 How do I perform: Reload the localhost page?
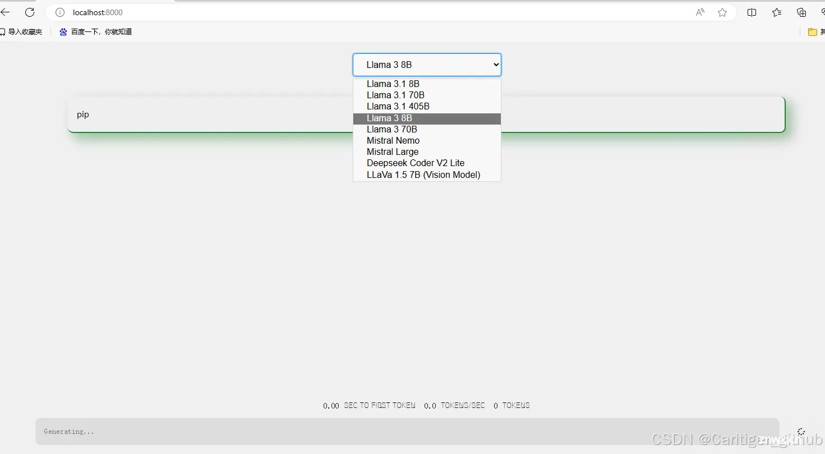point(30,12)
